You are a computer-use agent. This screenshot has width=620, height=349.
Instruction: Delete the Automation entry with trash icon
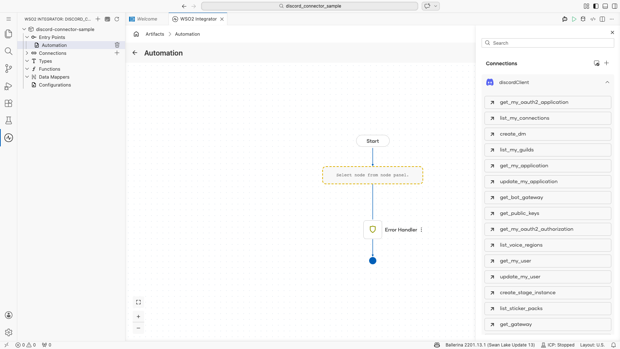point(117,45)
